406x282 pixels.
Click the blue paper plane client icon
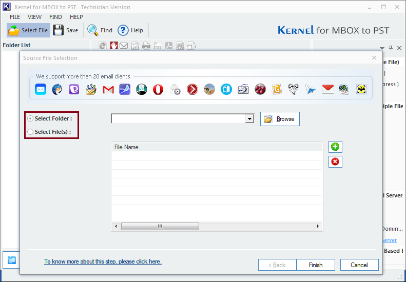pos(310,90)
